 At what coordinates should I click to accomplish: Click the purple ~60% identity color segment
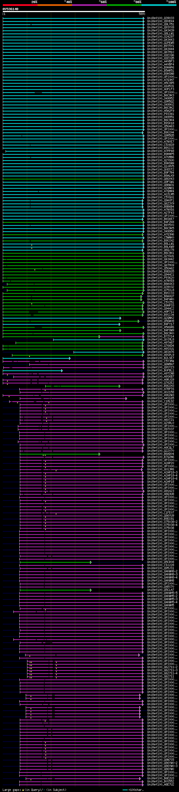[90, 5]
